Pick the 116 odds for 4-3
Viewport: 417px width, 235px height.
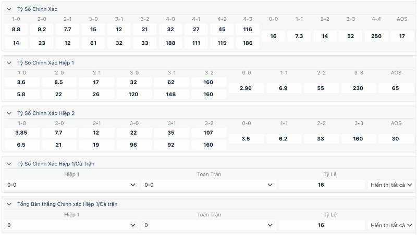[248, 30]
